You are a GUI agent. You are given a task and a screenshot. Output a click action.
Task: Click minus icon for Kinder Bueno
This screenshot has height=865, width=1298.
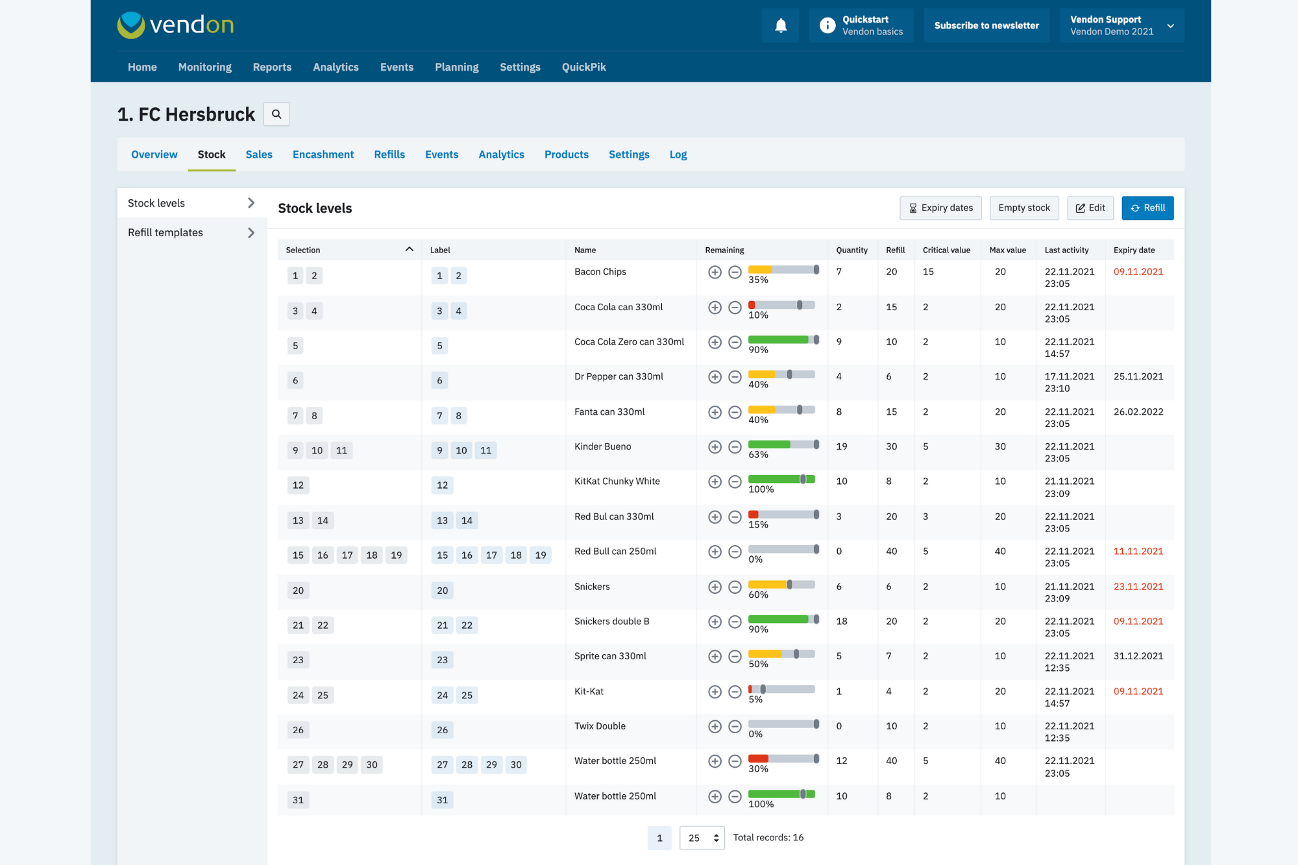click(735, 447)
